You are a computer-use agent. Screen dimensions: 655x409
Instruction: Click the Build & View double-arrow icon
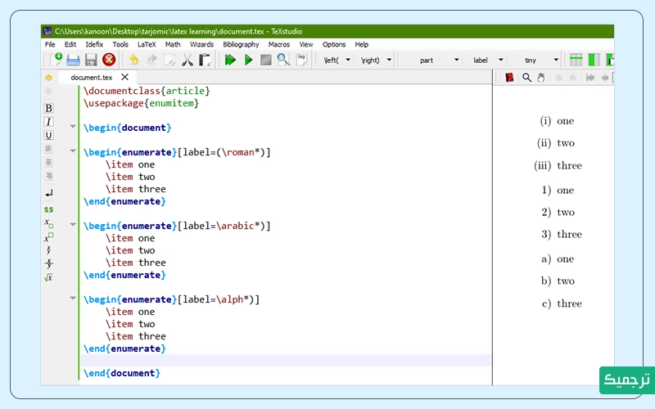pos(230,60)
